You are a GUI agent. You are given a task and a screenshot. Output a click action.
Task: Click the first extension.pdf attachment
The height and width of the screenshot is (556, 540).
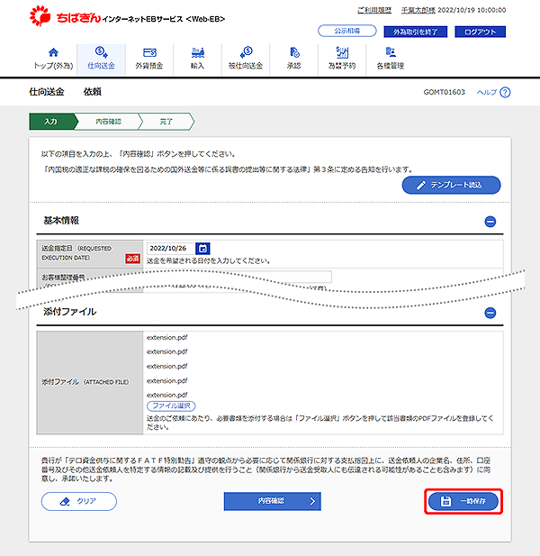click(167, 338)
